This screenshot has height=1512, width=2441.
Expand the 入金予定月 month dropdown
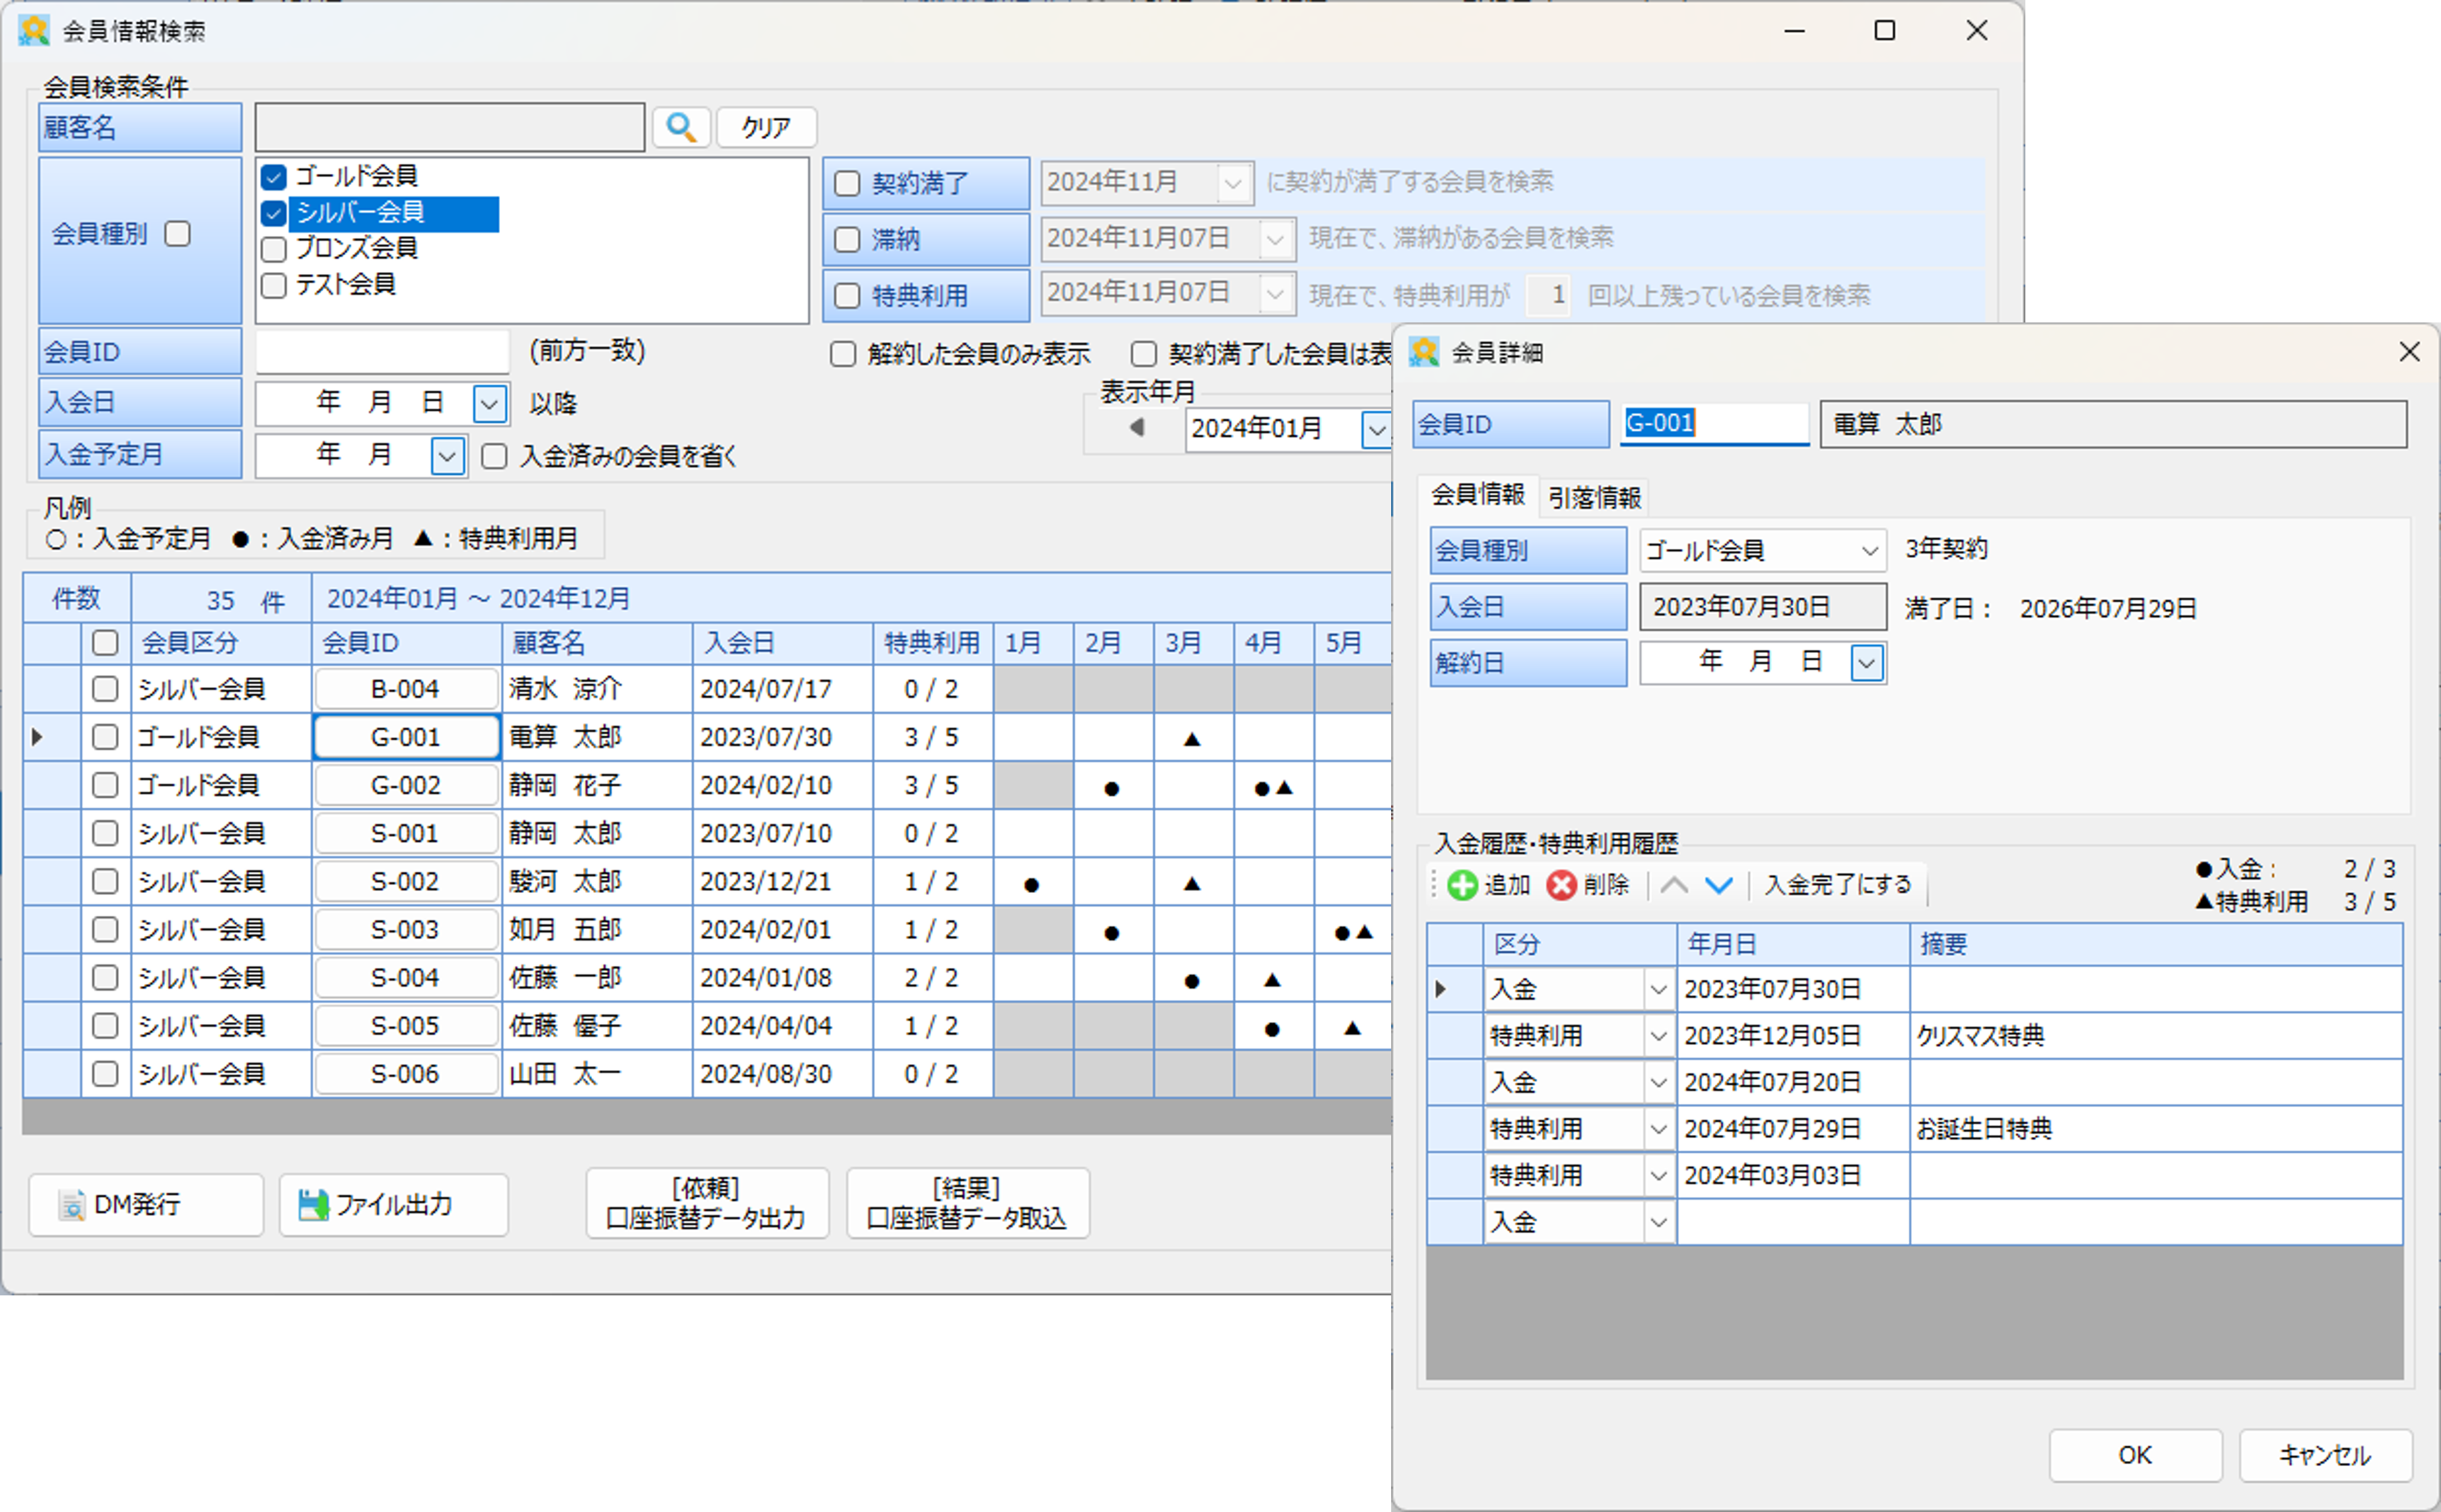point(447,457)
